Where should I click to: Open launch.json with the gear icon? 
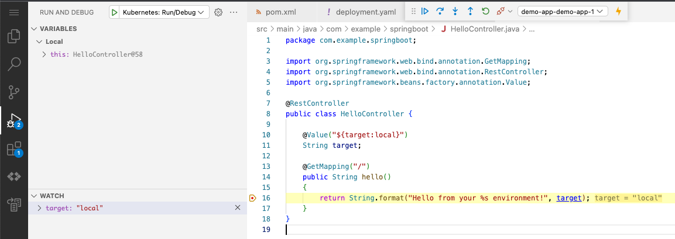[218, 12]
